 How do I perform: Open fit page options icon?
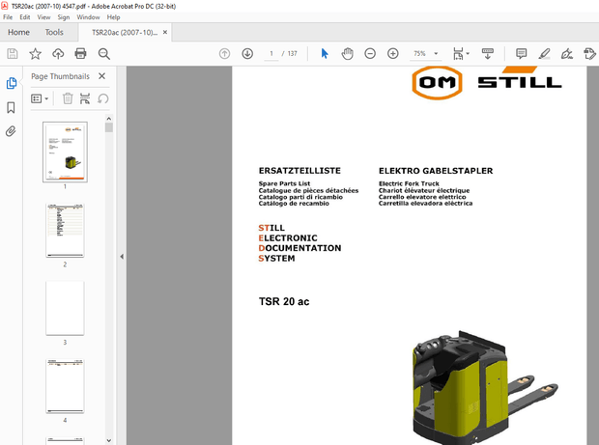[x=461, y=54]
